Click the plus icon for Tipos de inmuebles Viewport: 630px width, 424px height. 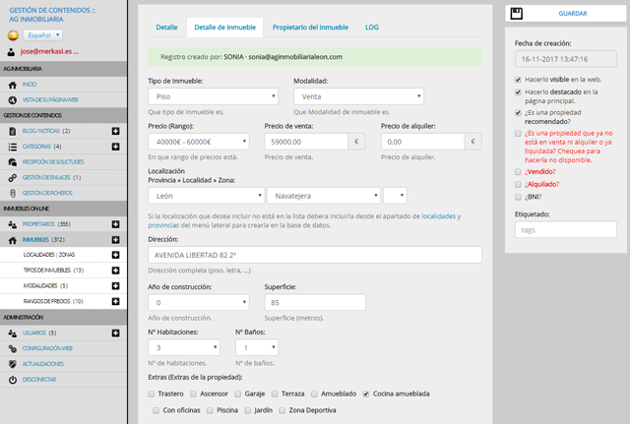click(116, 271)
